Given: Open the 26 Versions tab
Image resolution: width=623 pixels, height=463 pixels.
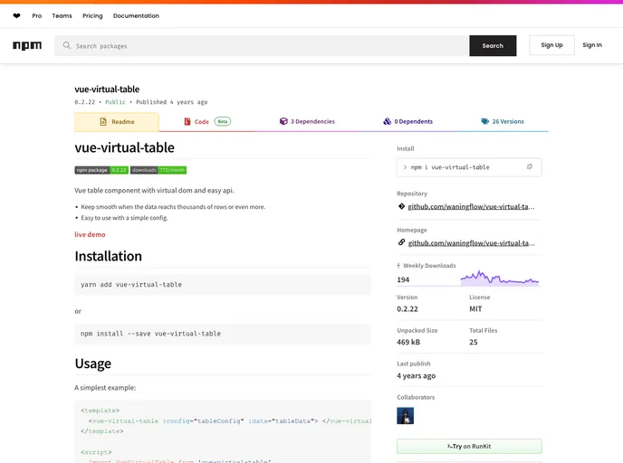Looking at the screenshot, I should pyautogui.click(x=503, y=121).
